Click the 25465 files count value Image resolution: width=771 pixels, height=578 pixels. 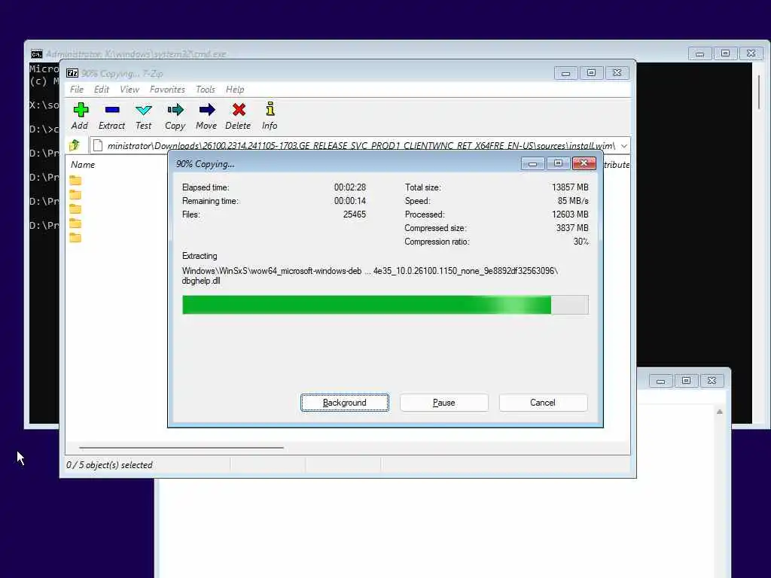pos(355,214)
